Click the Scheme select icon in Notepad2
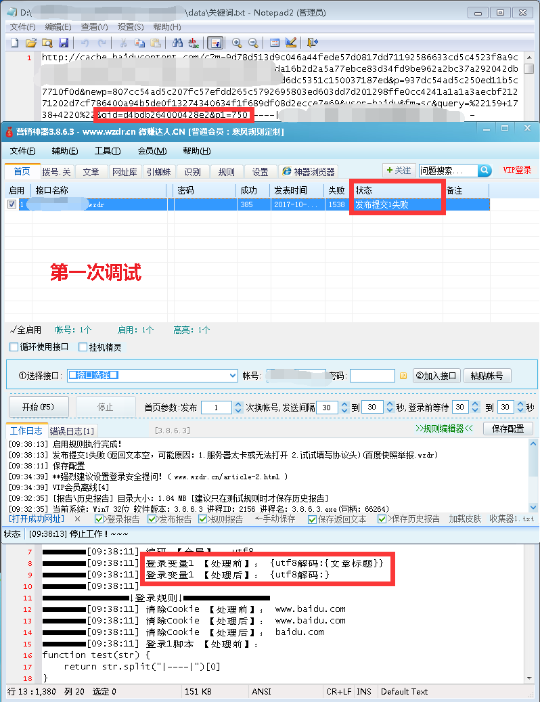Screen dimensions: 540x702 click(275, 43)
